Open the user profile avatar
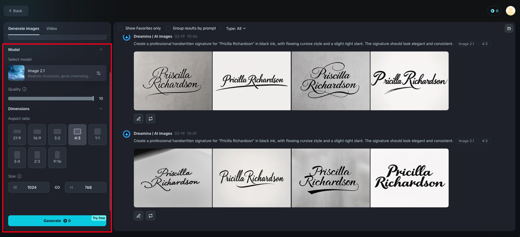 click(510, 11)
